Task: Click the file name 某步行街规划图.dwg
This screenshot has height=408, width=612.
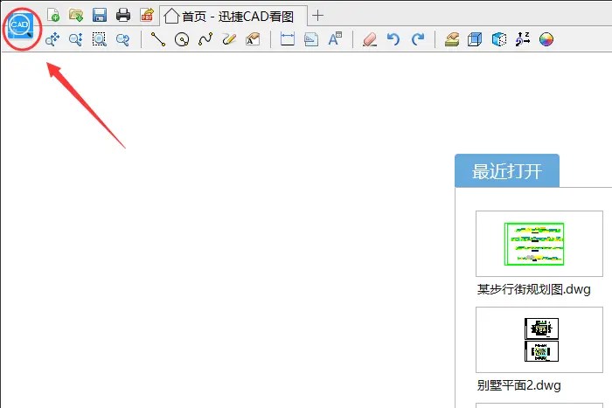Action: pyautogui.click(x=533, y=289)
